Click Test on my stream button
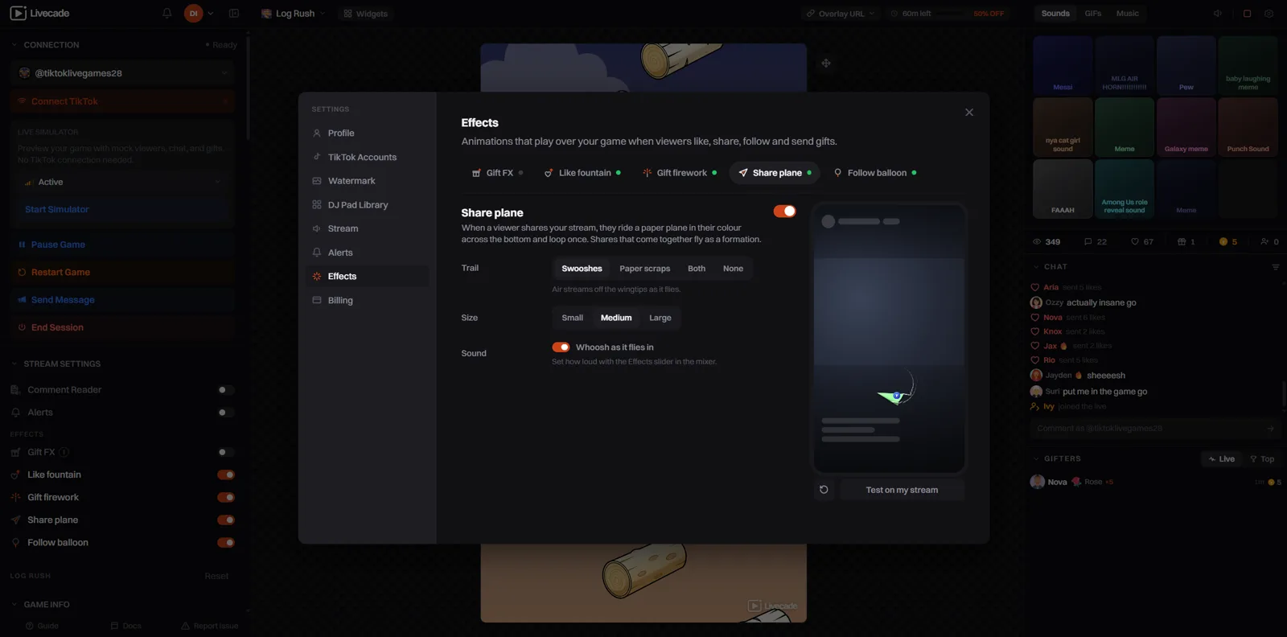The width and height of the screenshot is (1287, 637). [902, 490]
